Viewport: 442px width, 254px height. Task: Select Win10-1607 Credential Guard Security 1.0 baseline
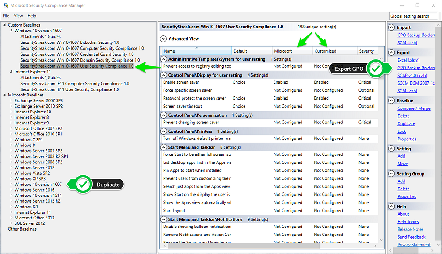[77, 54]
